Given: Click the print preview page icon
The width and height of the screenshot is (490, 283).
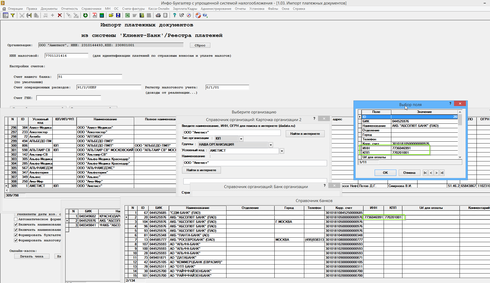Looking at the screenshot, I should (x=165, y=15).
